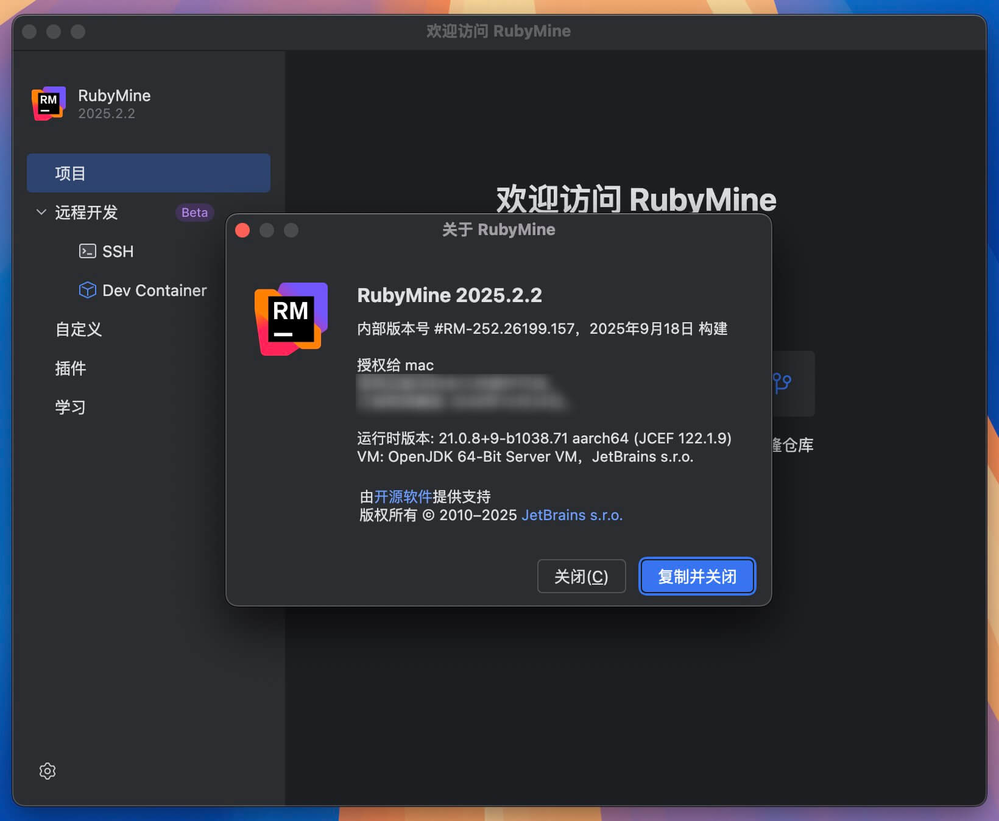Screen dimensions: 999x821
Task: Click the clone repository branch icon
Action: tap(782, 383)
